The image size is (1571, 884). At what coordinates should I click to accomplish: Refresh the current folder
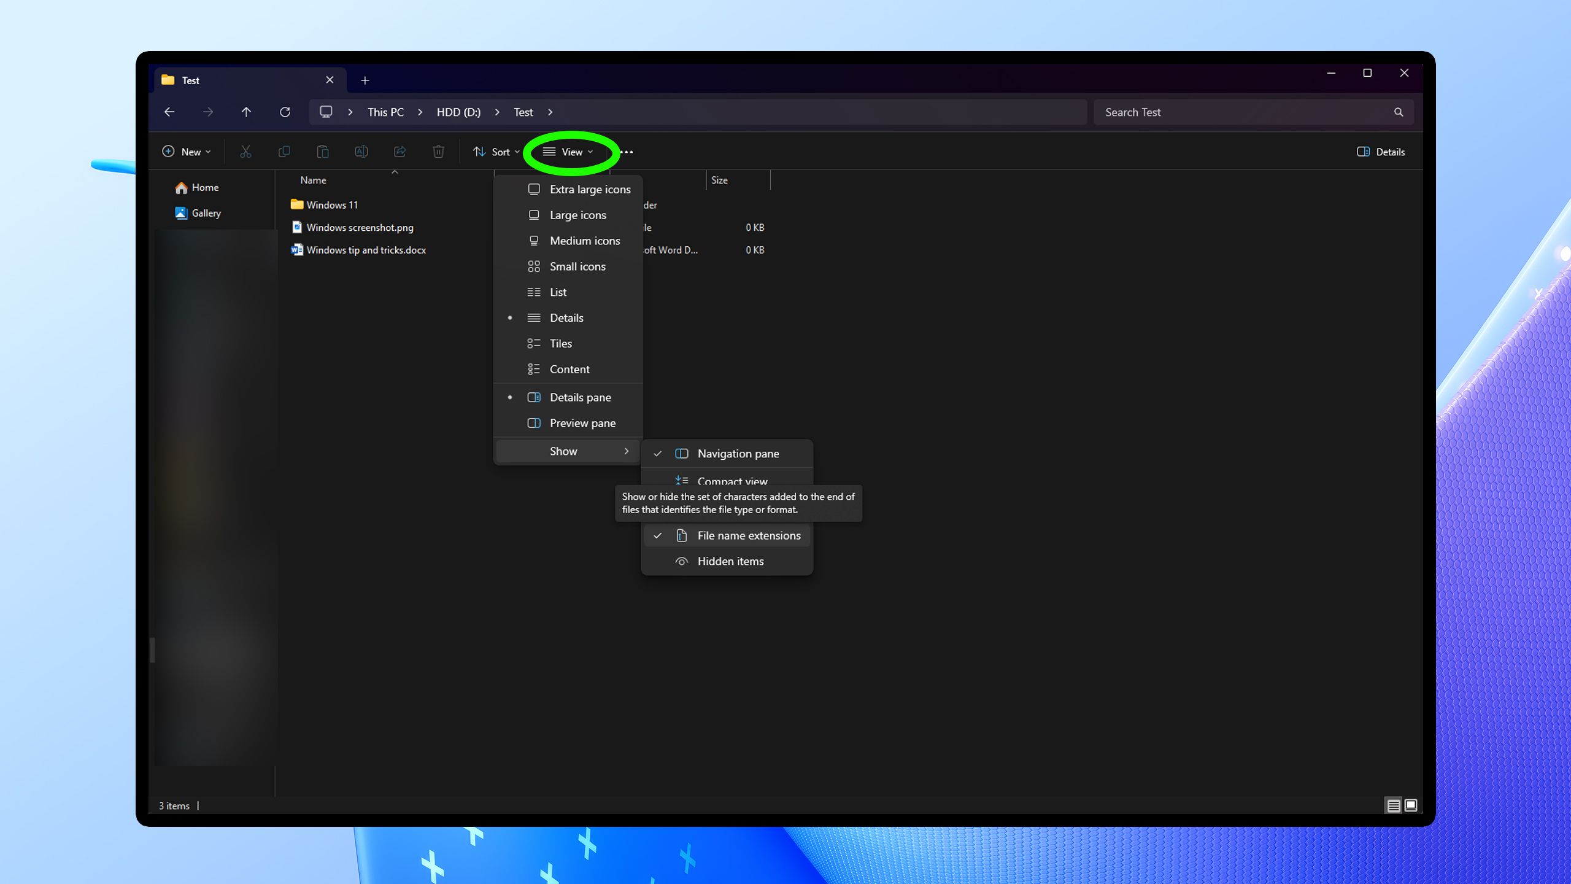(x=285, y=112)
